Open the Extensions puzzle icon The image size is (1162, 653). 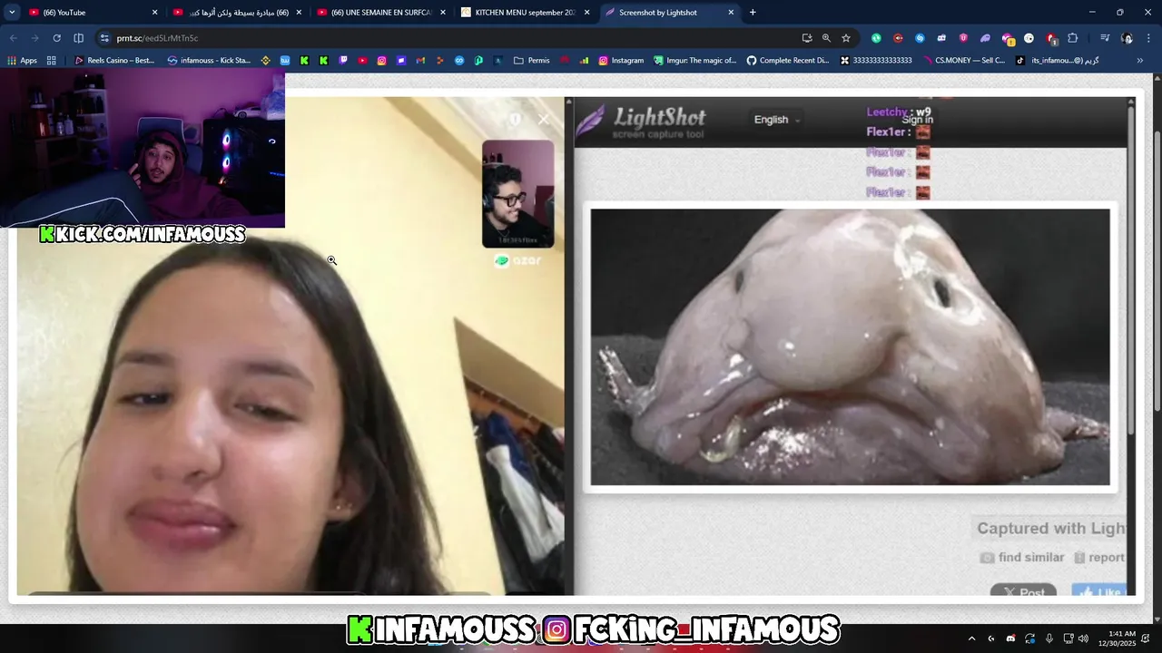coord(1073,38)
